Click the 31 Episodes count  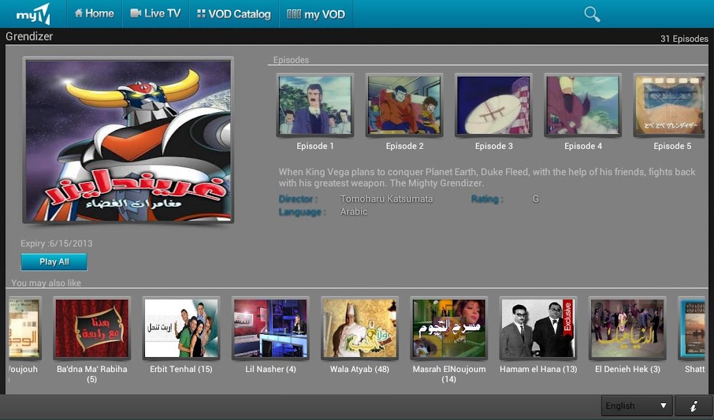(x=684, y=39)
